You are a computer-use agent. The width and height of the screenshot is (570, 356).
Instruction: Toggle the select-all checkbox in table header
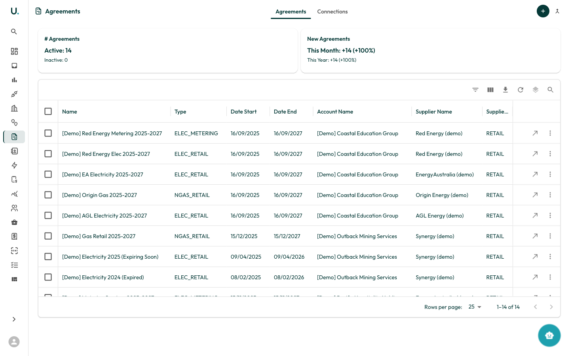(x=48, y=112)
